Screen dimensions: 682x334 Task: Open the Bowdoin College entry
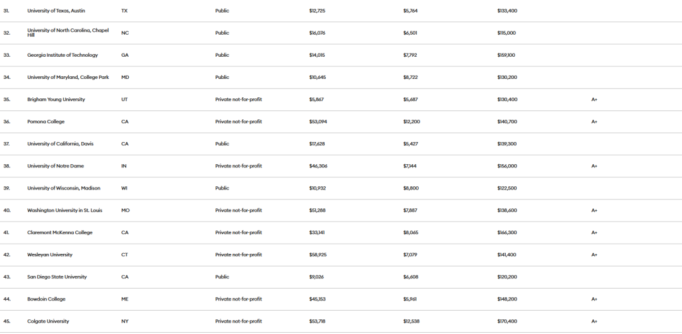46,299
